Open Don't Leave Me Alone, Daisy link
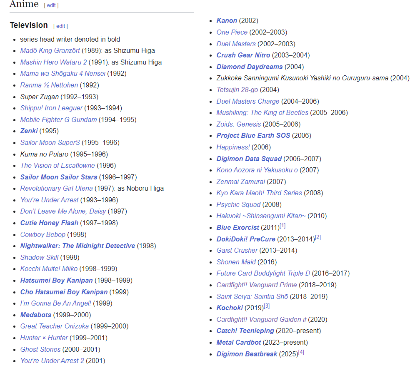Viewport: 420px width, 368px height. (x=63, y=211)
